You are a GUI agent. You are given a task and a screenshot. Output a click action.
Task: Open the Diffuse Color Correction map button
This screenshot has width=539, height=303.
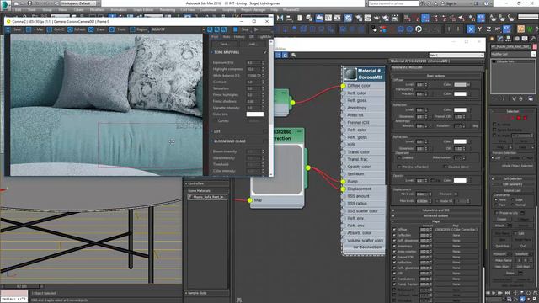pos(456,230)
